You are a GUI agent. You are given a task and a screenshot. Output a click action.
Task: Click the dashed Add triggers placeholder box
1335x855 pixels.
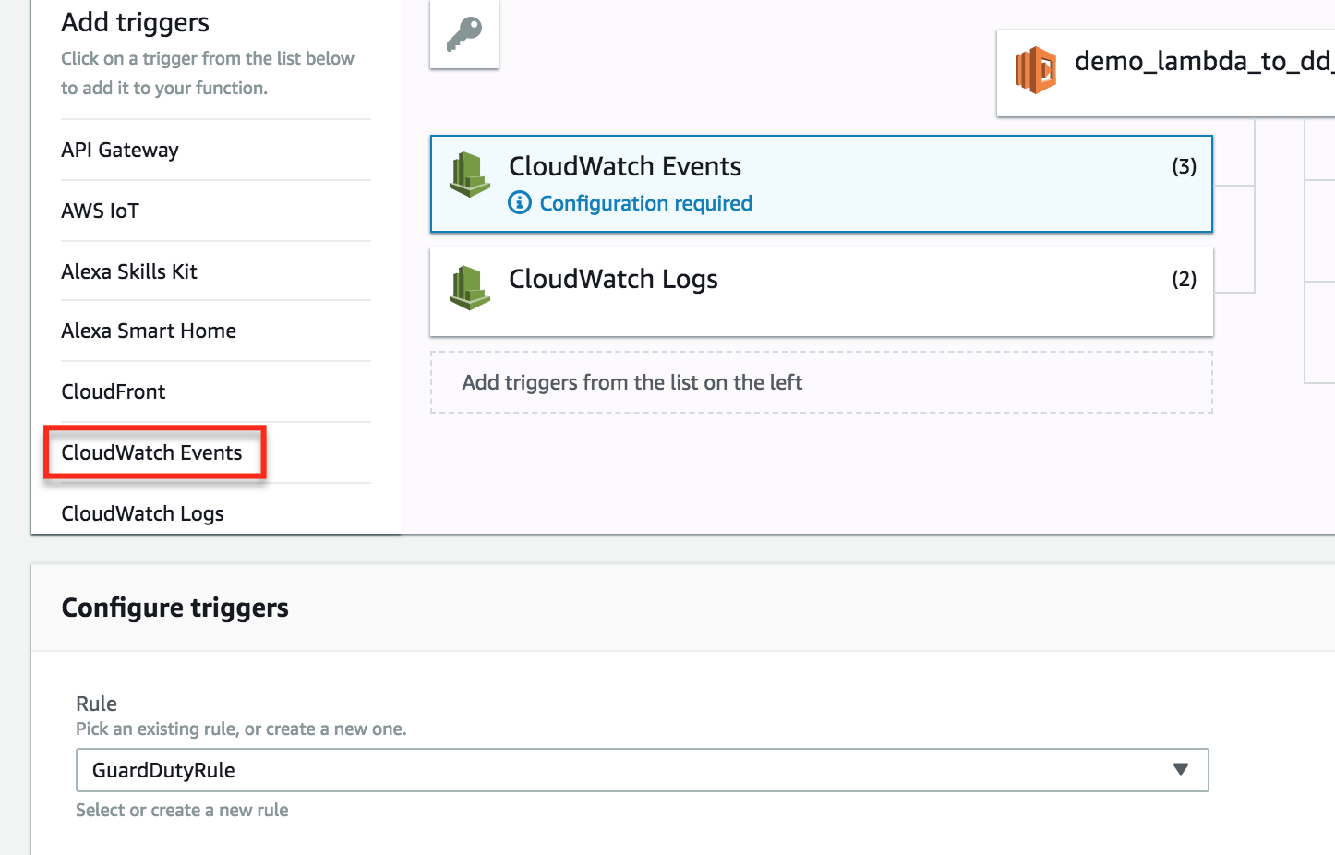point(821,382)
